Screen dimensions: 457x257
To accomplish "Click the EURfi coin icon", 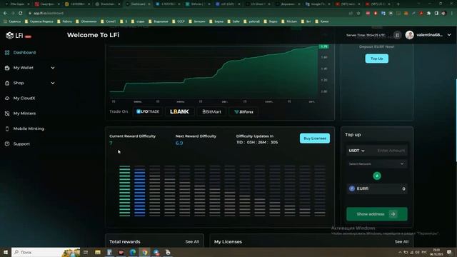I will pyautogui.click(x=352, y=188).
